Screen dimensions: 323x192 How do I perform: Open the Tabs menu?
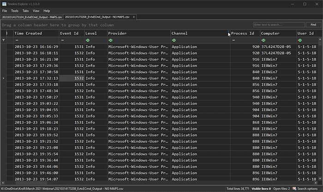(x=25, y=11)
